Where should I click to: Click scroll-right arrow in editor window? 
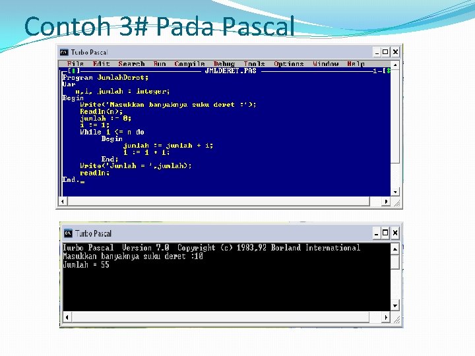pyautogui.click(x=386, y=201)
